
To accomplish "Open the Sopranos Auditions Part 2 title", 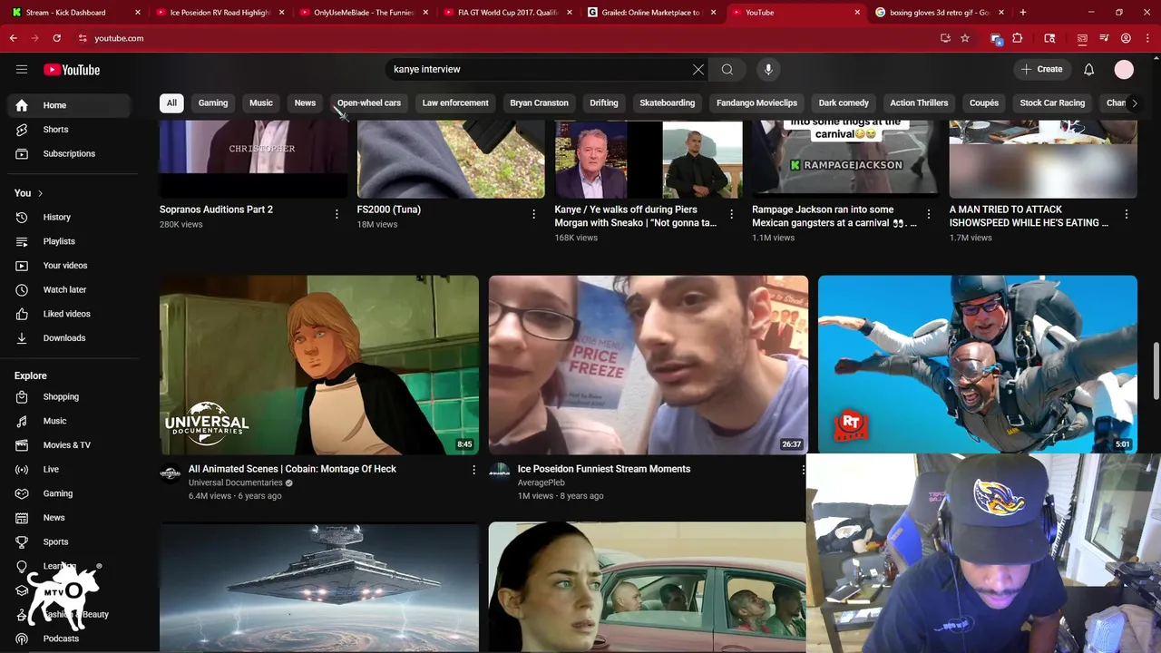I will coord(216,210).
